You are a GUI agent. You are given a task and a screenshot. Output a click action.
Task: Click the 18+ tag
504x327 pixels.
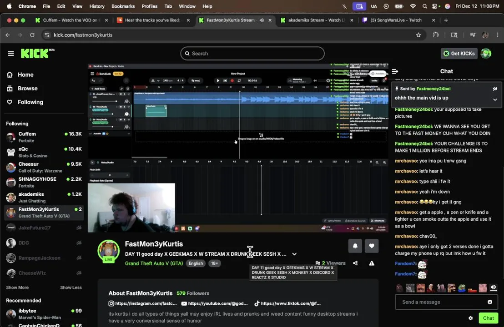(214, 263)
